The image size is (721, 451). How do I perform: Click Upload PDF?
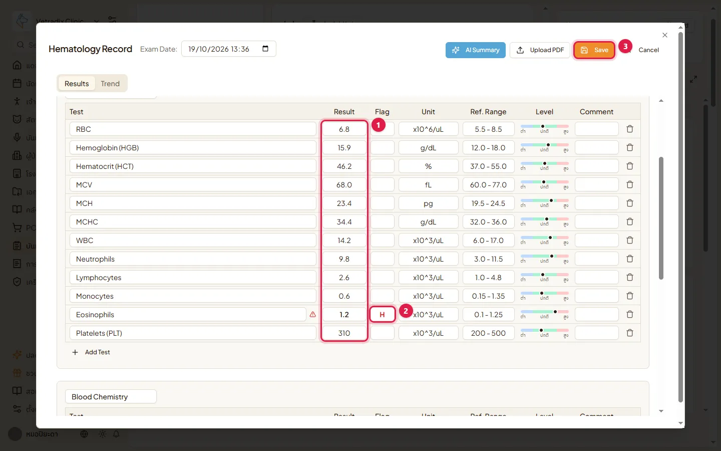click(x=540, y=50)
